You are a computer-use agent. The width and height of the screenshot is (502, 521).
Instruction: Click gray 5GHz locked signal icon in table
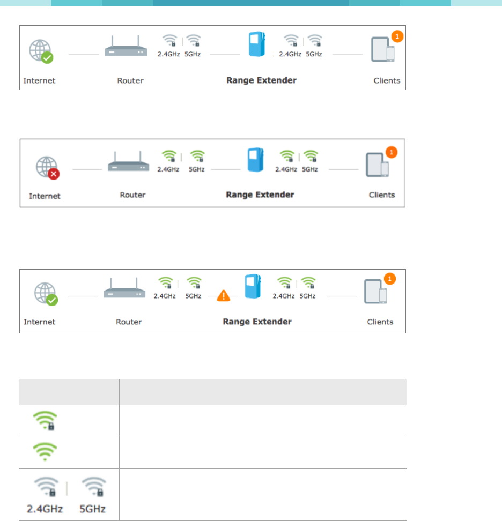[94, 487]
